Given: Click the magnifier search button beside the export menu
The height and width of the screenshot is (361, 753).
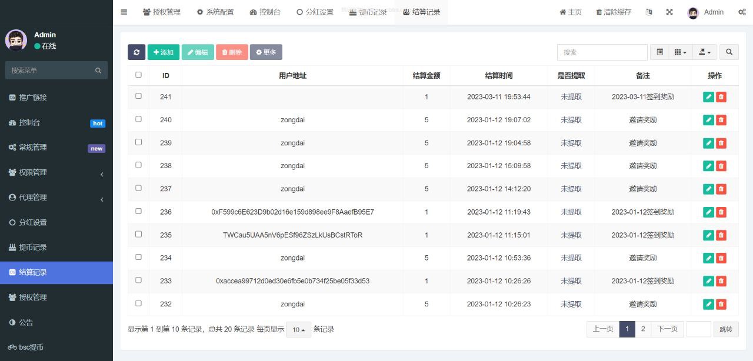Looking at the screenshot, I should 729,52.
